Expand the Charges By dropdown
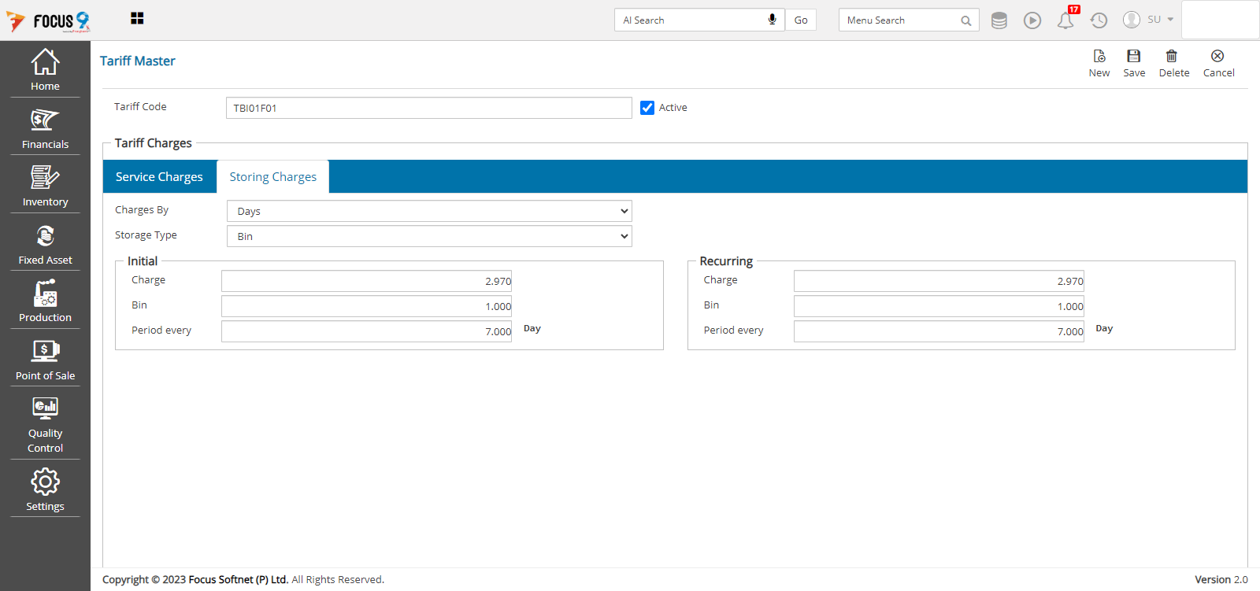The image size is (1260, 591). [x=429, y=211]
